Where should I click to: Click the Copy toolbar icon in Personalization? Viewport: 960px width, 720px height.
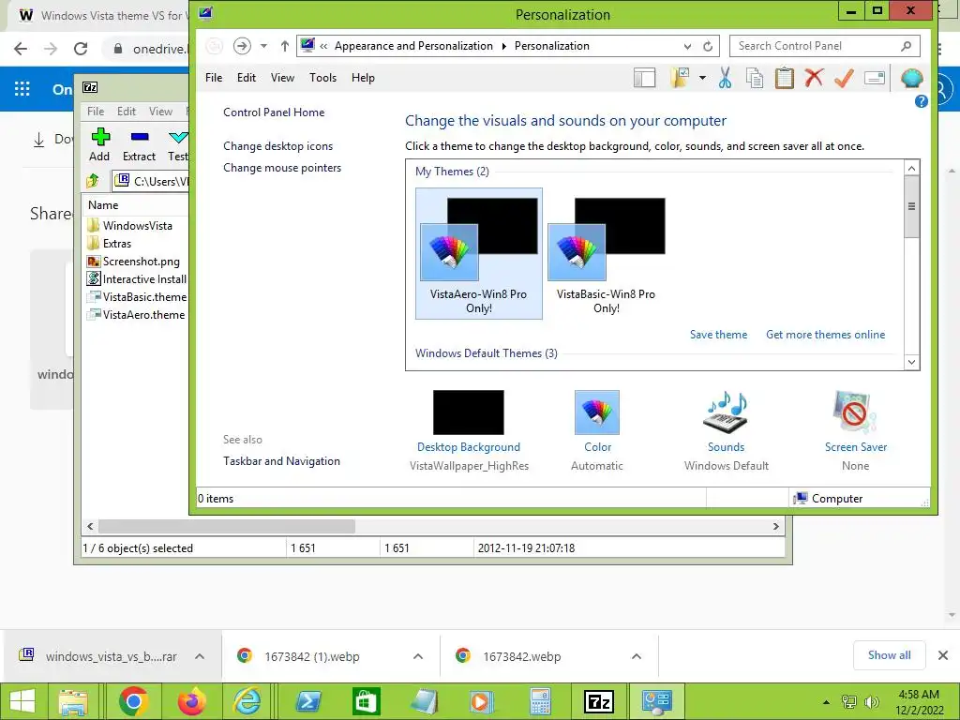(755, 78)
